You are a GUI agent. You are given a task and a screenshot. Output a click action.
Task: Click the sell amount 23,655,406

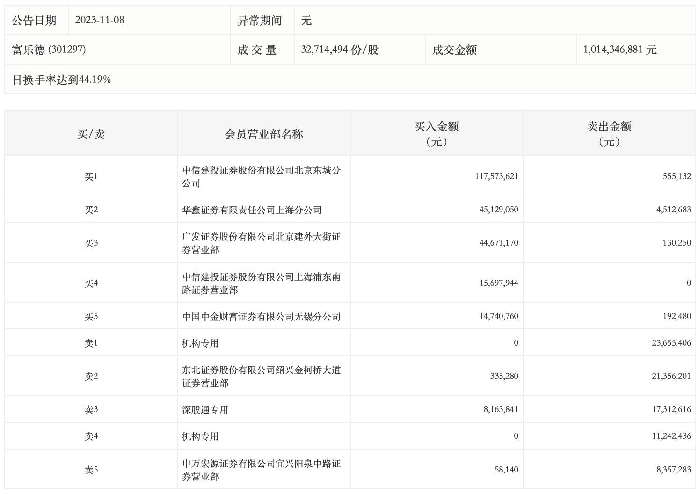(671, 343)
